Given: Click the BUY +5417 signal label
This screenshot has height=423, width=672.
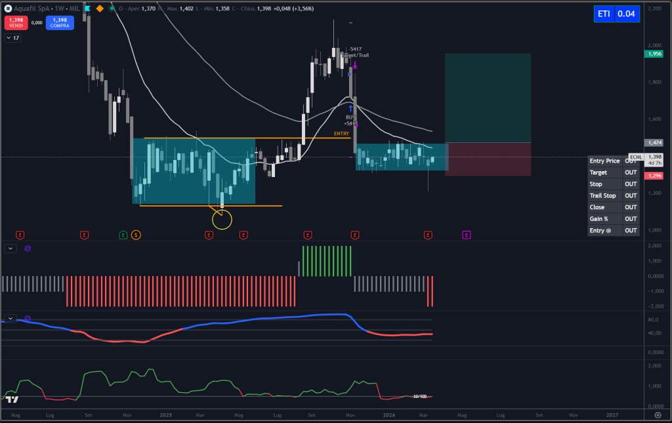Looking at the screenshot, I should click(x=350, y=120).
